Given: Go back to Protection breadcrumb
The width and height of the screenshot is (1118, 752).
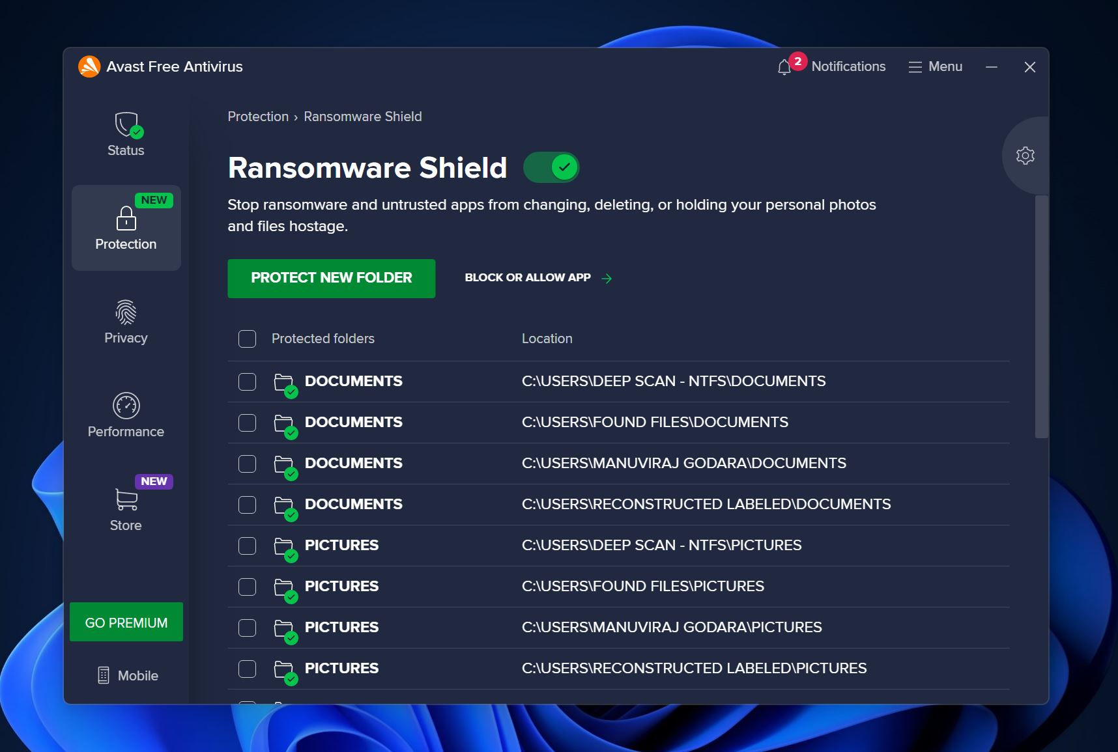Looking at the screenshot, I should click(x=258, y=117).
